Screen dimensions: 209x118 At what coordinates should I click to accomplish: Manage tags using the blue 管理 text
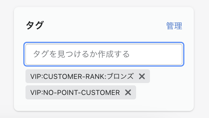click(x=174, y=26)
